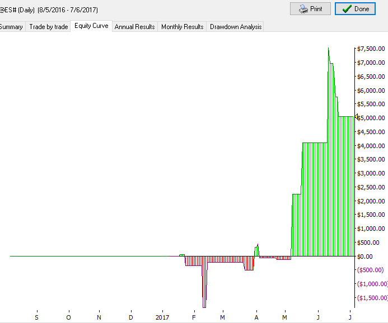This screenshot has width=388, height=323.
Task: Open the Annual Results tab
Action: pos(134,27)
